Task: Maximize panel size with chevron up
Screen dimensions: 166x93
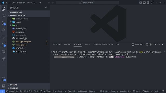Action: coord(159,45)
